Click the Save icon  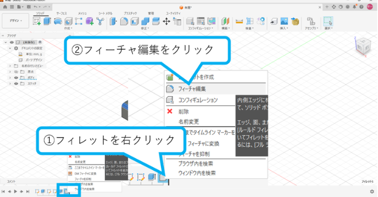29,7
